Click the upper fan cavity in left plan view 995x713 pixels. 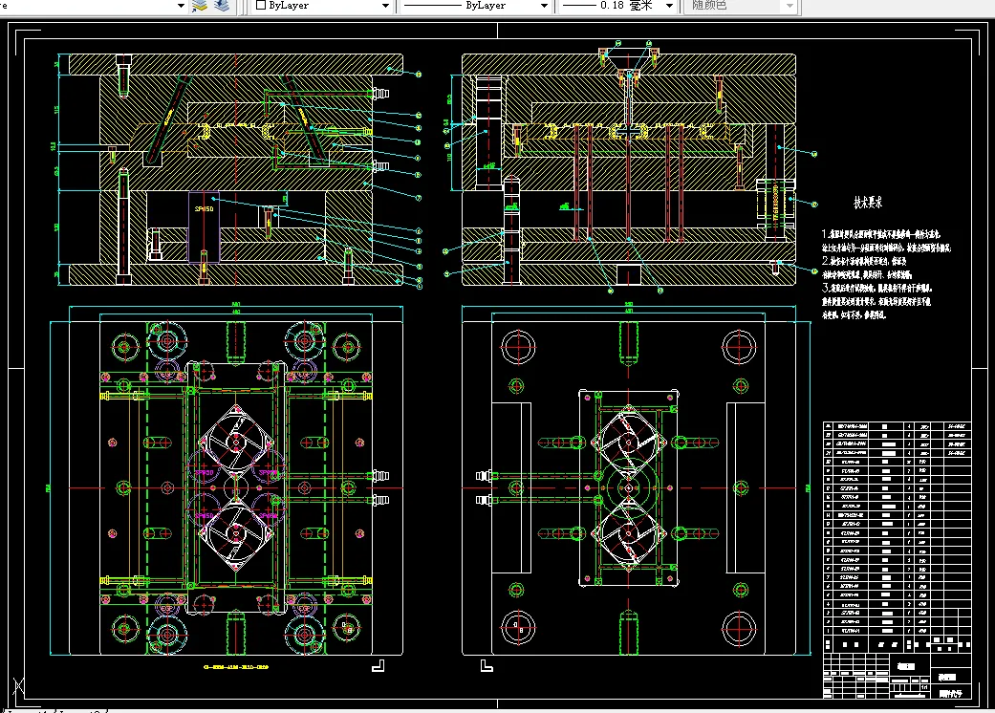tap(235, 441)
